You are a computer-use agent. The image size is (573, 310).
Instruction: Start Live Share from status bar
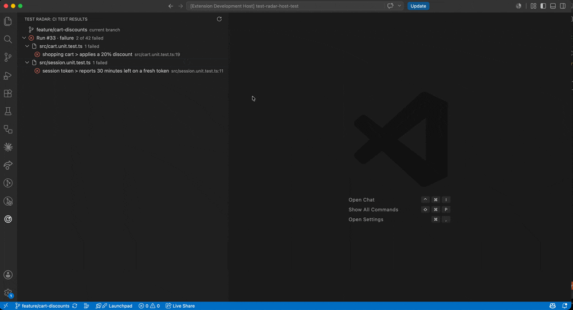coord(180,306)
